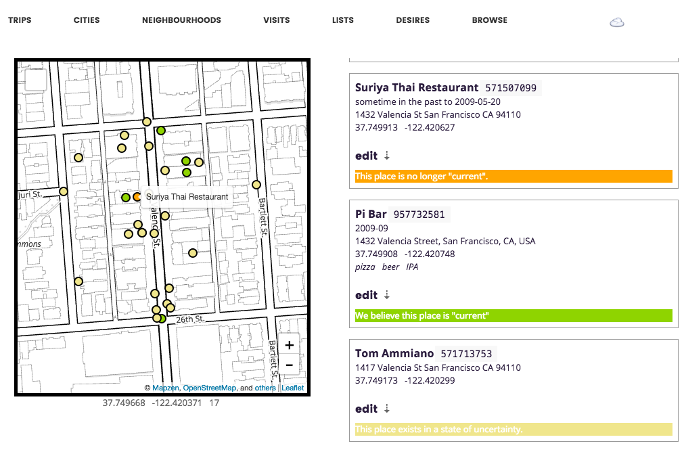Open the Neighbourhoods menu item
Screen dimensions: 684x454
[x=181, y=20]
